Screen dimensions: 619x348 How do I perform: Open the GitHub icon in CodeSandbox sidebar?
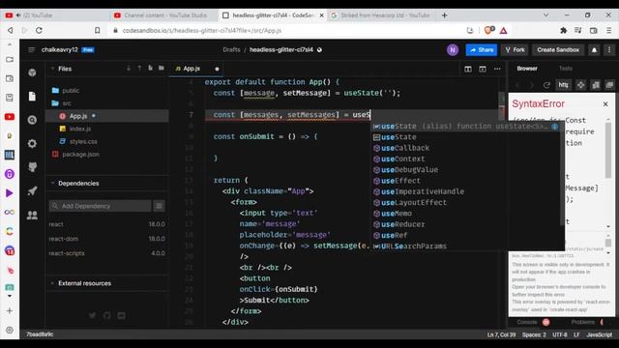click(x=32, y=167)
